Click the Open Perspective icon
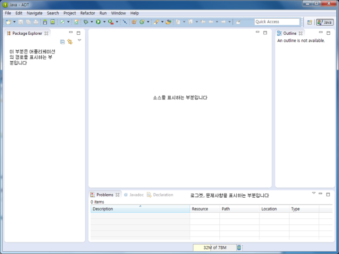The height and width of the screenshot is (254, 339). 310,22
